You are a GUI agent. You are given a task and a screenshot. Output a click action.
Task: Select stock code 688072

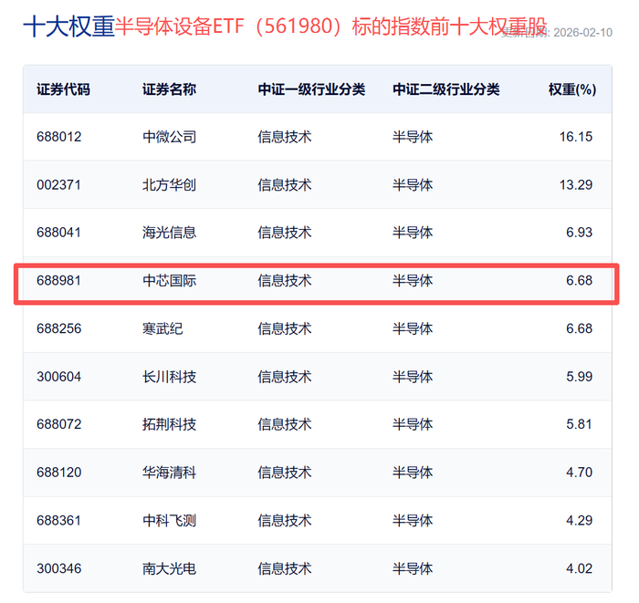59,424
